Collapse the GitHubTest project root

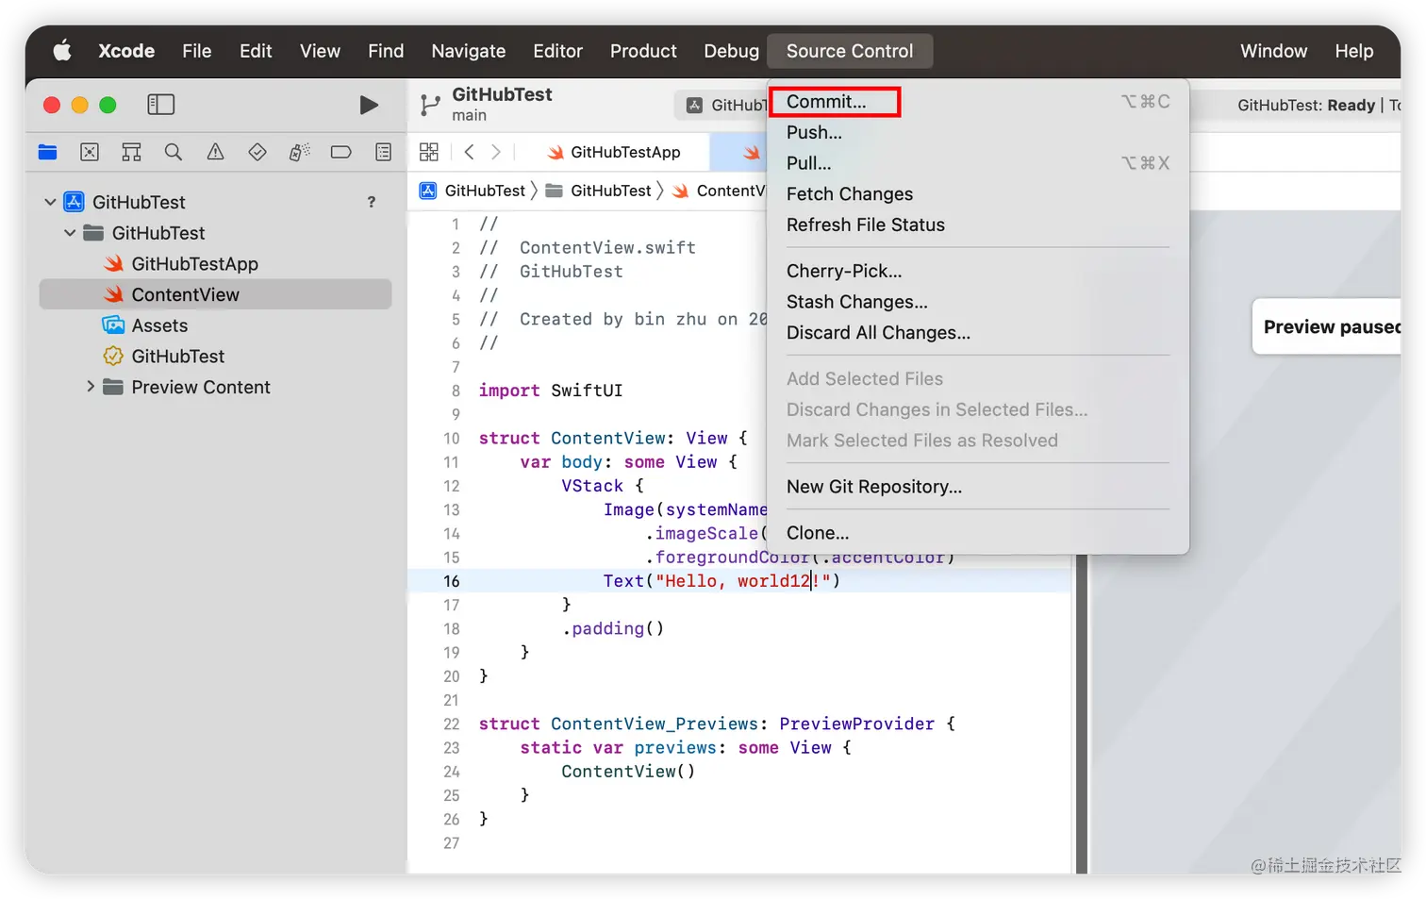point(50,202)
